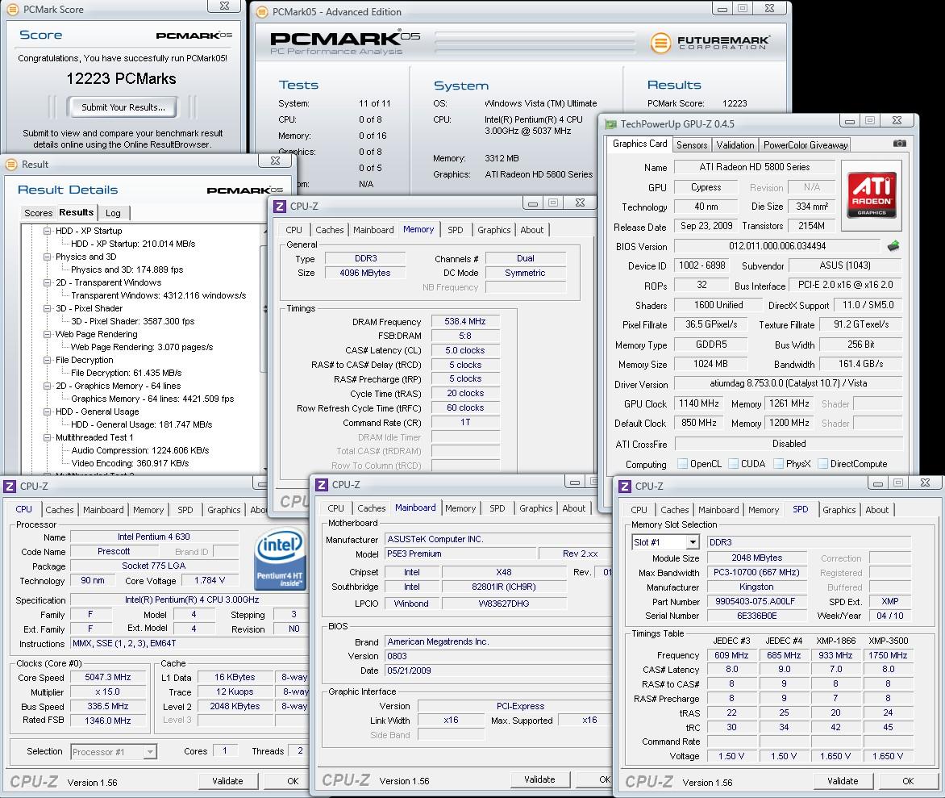Toggle the PhysX computing checkbox

coord(779,464)
